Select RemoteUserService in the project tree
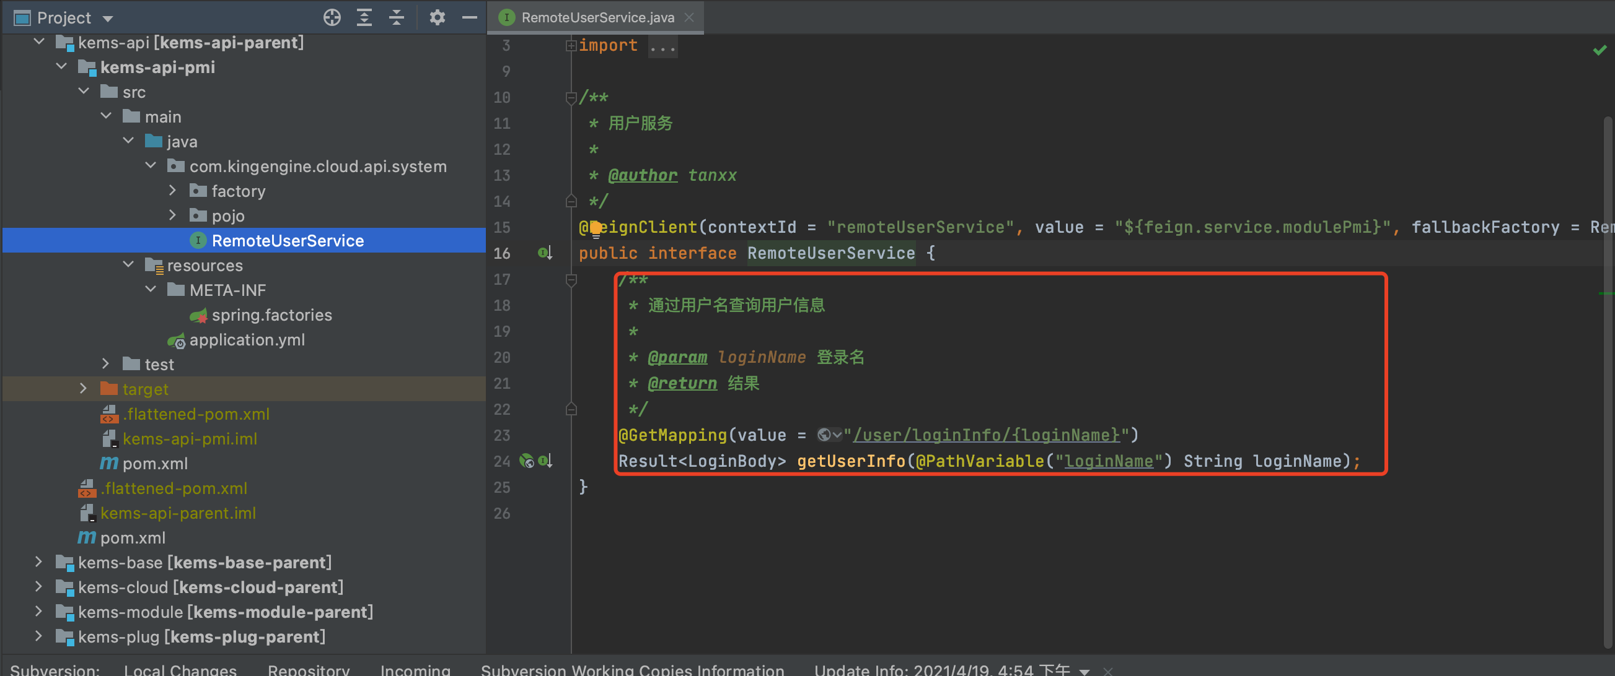This screenshot has height=676, width=1615. [x=244, y=240]
